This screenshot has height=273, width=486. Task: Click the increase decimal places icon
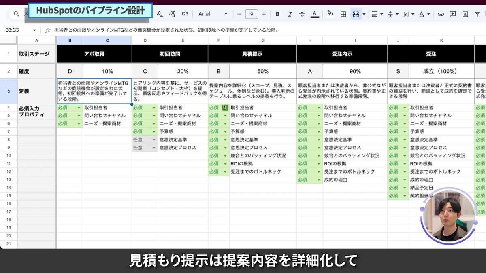pyautogui.click(x=172, y=13)
